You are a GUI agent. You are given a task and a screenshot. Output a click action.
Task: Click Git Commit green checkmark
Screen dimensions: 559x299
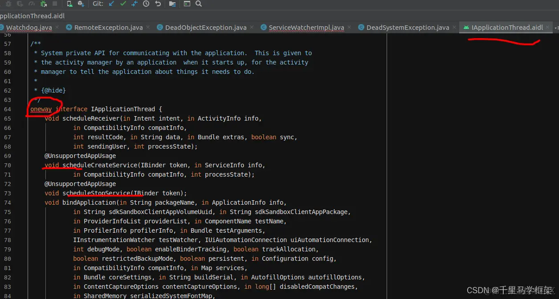(123, 4)
